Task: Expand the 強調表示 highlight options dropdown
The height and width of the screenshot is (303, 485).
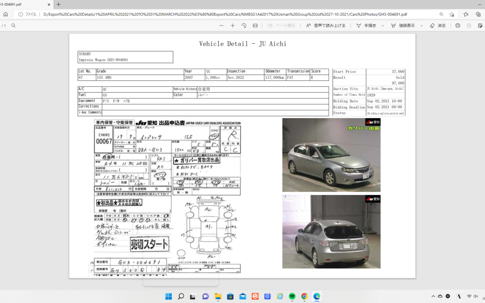Action: click(x=422, y=25)
